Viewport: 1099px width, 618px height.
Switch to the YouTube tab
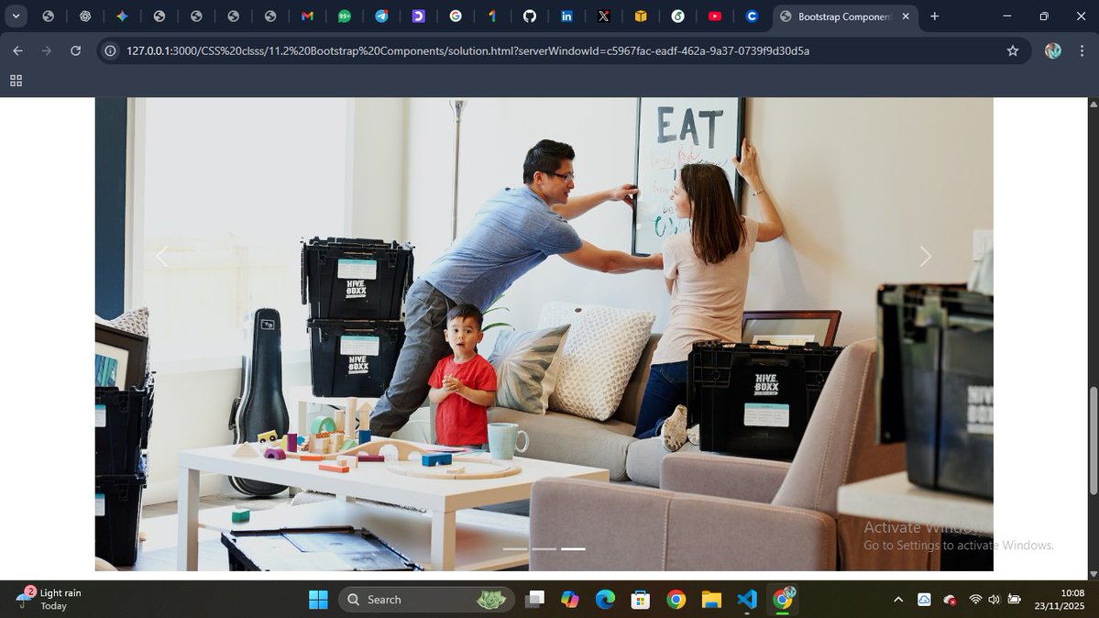click(x=715, y=17)
